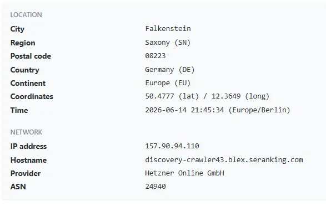Click the Germany (DE) country value
The width and height of the screenshot is (326, 212).
tap(169, 70)
